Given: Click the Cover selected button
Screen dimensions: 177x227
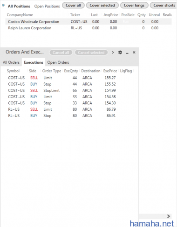Looking at the screenshot, I should 102,5.
